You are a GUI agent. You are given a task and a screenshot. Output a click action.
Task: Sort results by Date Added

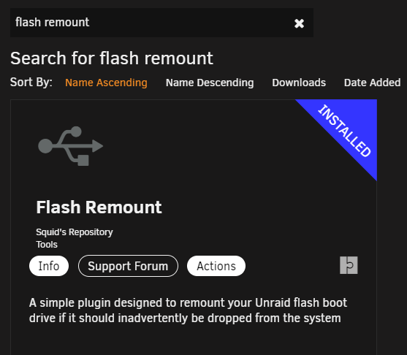coord(372,83)
